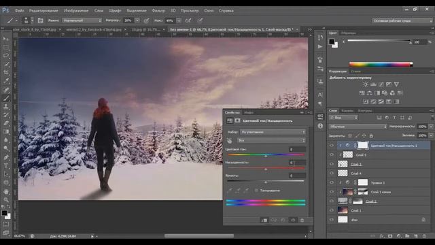Open the Файл menu
Viewport: 435px width, 245px height.
[x=19, y=11]
